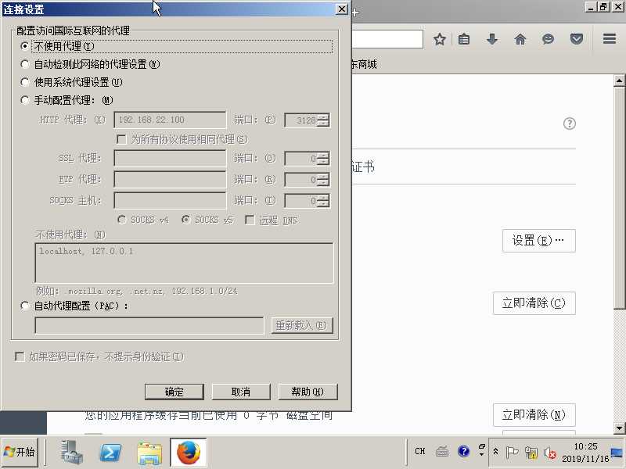
Task: Click the muted volume speaker tray icon
Action: 550,453
